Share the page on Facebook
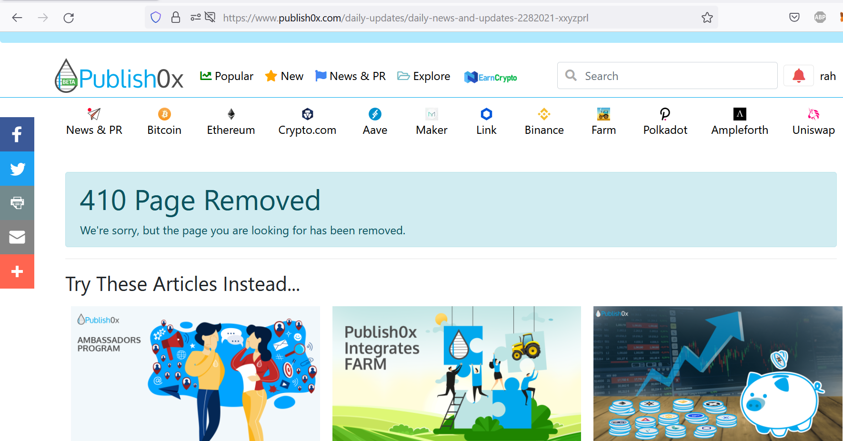The height and width of the screenshot is (441, 843). (x=17, y=134)
